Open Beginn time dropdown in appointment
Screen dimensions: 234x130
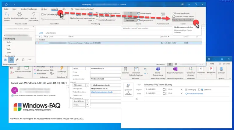[181, 90]
